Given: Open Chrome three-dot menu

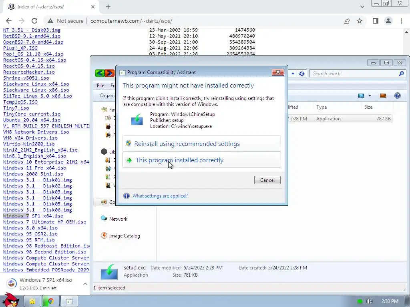Looking at the screenshot, I should tap(401, 21).
